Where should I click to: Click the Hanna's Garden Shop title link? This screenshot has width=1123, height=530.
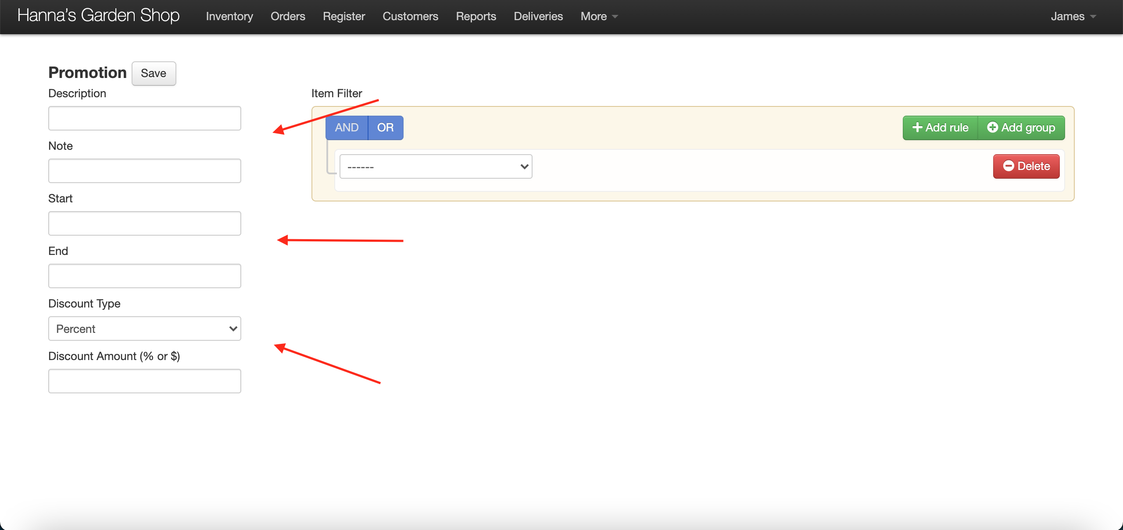pos(98,15)
